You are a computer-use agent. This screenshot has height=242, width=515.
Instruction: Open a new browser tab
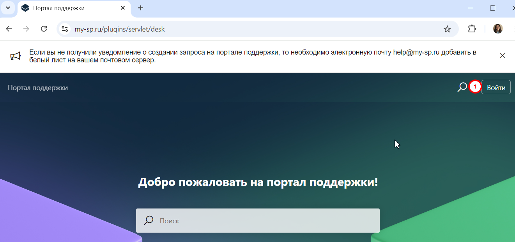click(x=141, y=8)
